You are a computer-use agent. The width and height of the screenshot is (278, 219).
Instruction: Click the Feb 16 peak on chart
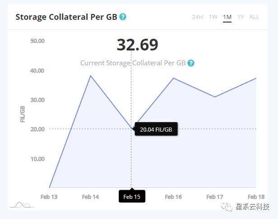pos(173,78)
